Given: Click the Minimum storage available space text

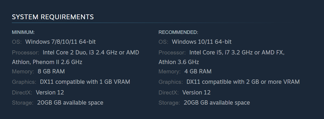Looking at the screenshot, I should (x=70, y=103).
